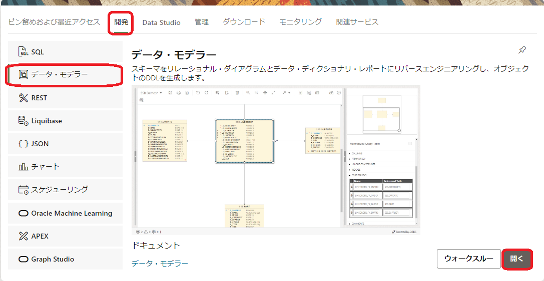Click the APEX icon in the sidebar

[x=24, y=236]
